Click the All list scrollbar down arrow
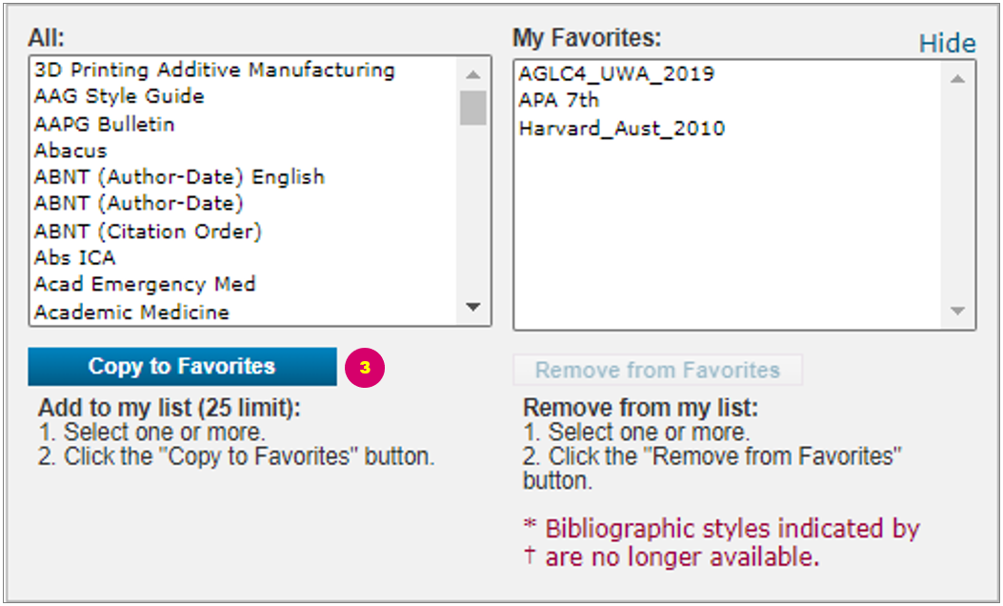This screenshot has width=1003, height=606. [471, 305]
